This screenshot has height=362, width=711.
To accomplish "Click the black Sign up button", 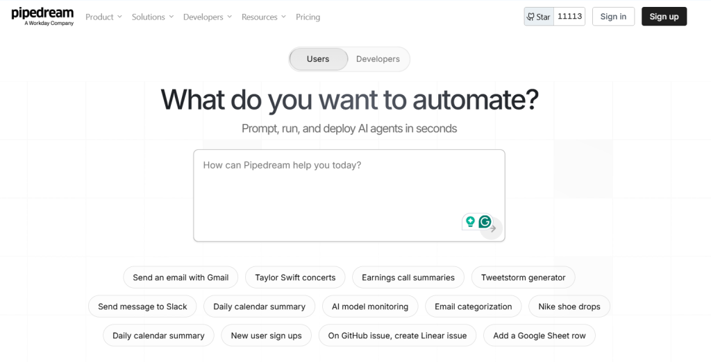I will click(664, 17).
